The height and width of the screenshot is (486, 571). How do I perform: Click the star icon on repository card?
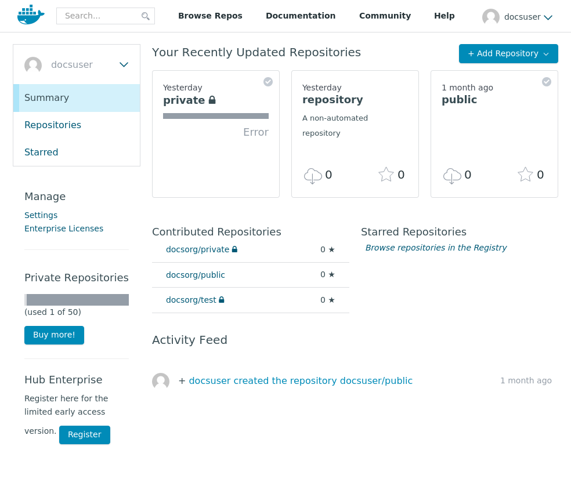tap(386, 175)
